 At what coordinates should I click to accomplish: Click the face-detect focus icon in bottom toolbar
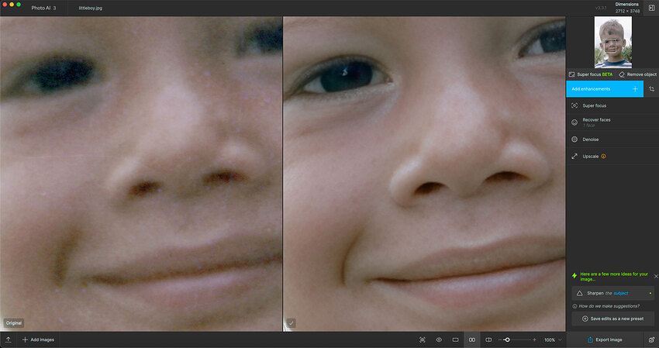pyautogui.click(x=423, y=339)
